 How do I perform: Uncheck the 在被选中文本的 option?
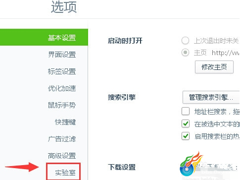tap(186, 123)
